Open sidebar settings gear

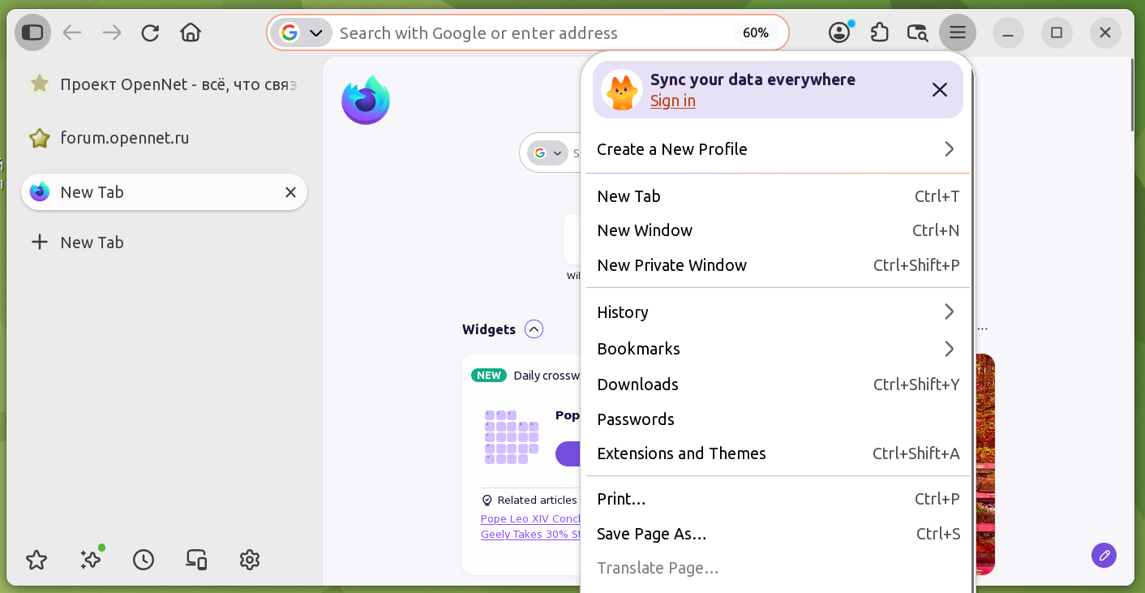point(250,560)
